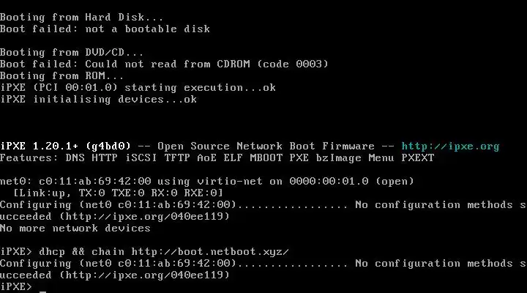This screenshot has height=293, width=527.
Task: Click the 'iPXE initialising devices...ok' line
Action: click(x=99, y=100)
